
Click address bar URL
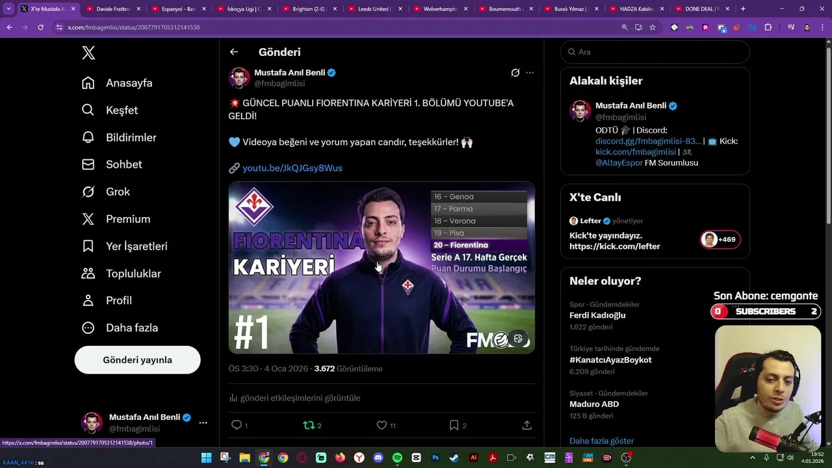(133, 27)
